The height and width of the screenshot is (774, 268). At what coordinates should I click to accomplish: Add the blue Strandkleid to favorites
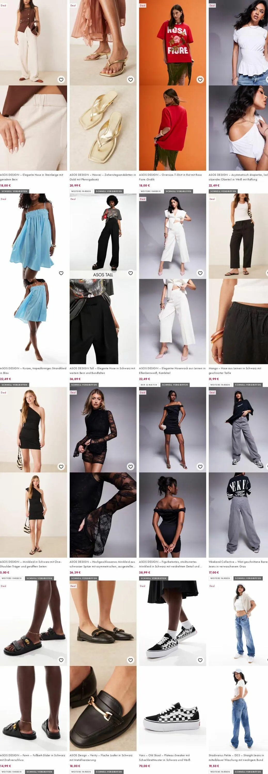pyautogui.click(x=61, y=273)
